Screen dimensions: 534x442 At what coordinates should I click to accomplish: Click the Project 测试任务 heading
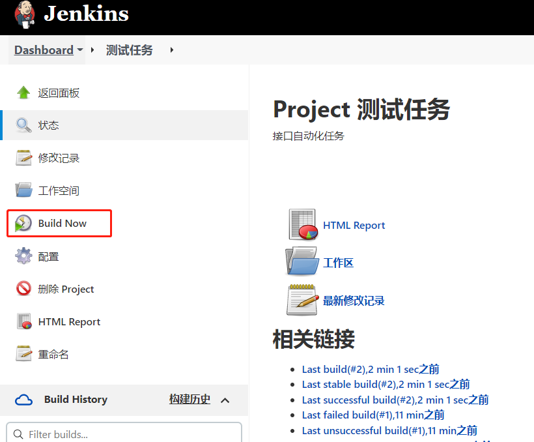coord(361,110)
